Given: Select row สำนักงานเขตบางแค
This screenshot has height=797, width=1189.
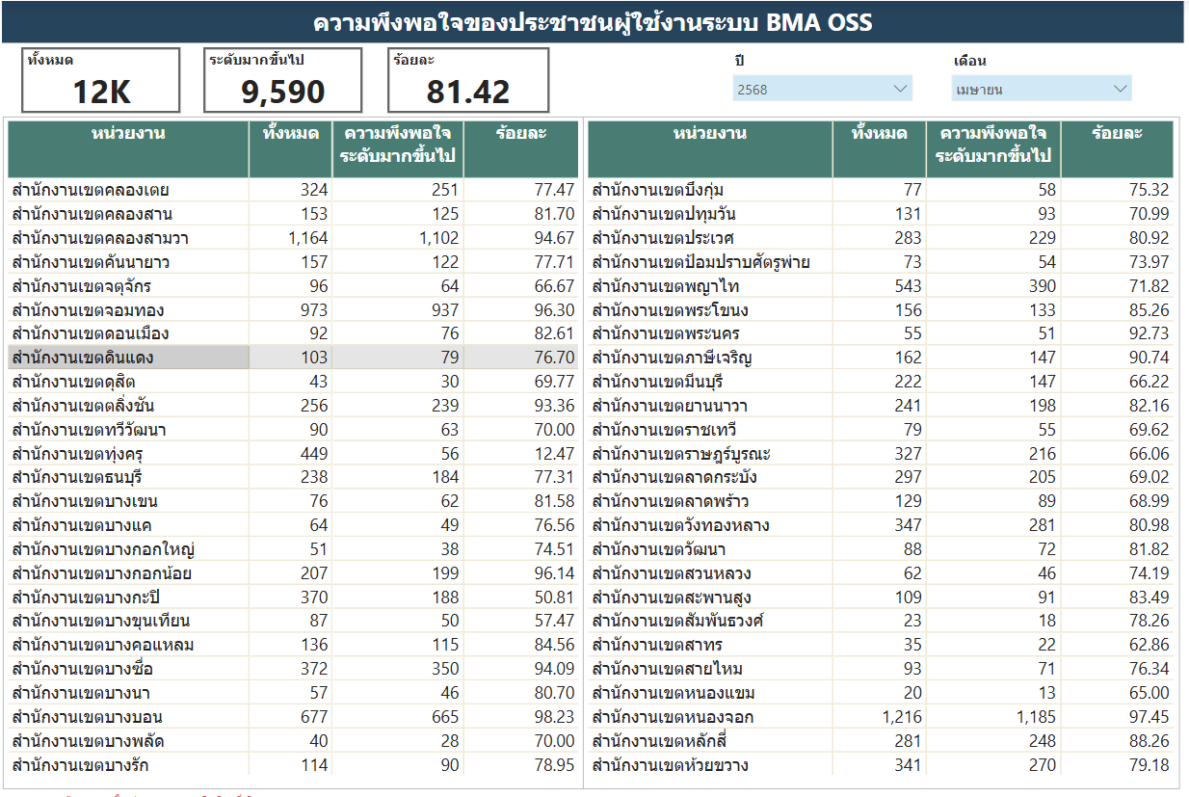Looking at the screenshot, I should tap(294, 525).
